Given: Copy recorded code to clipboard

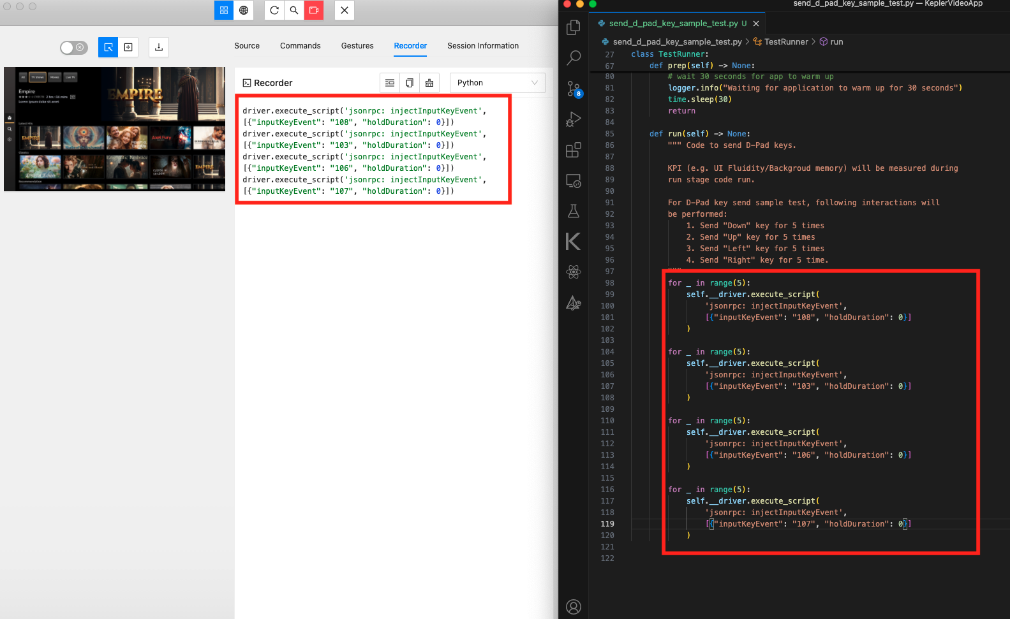Looking at the screenshot, I should (x=410, y=83).
